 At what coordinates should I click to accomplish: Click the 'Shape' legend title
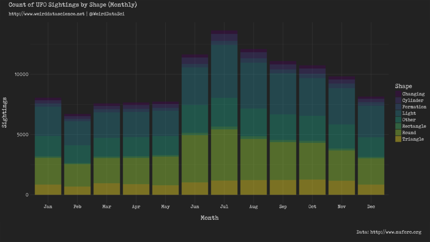[404, 86]
